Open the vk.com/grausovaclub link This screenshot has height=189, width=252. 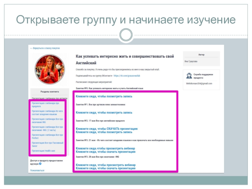point(127,76)
